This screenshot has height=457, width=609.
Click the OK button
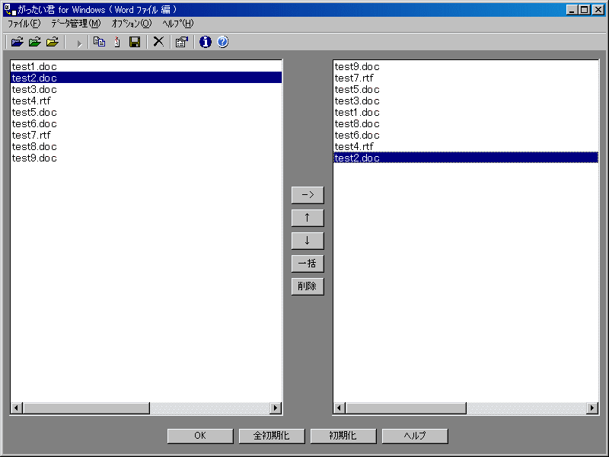coord(200,436)
